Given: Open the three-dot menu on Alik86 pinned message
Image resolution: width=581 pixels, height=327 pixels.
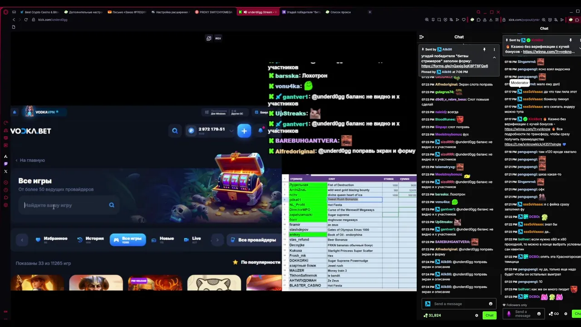Looking at the screenshot, I should tap(494, 49).
